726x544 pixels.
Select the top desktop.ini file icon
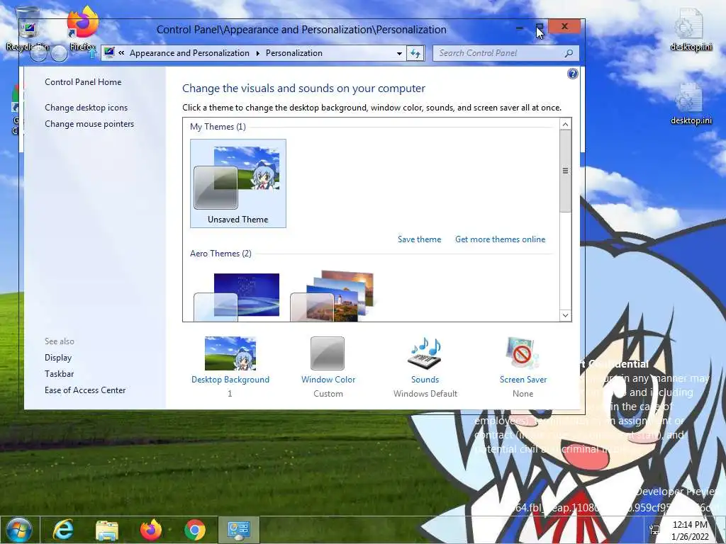click(691, 28)
